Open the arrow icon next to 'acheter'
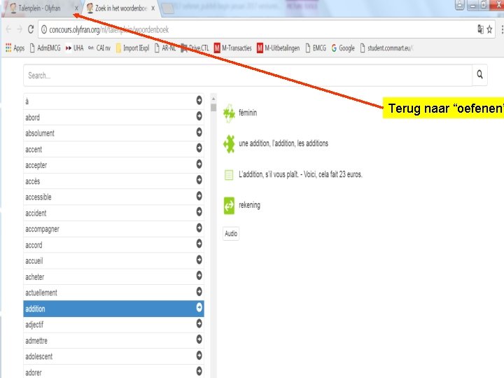Screen dimensions: 504x378 click(x=199, y=276)
